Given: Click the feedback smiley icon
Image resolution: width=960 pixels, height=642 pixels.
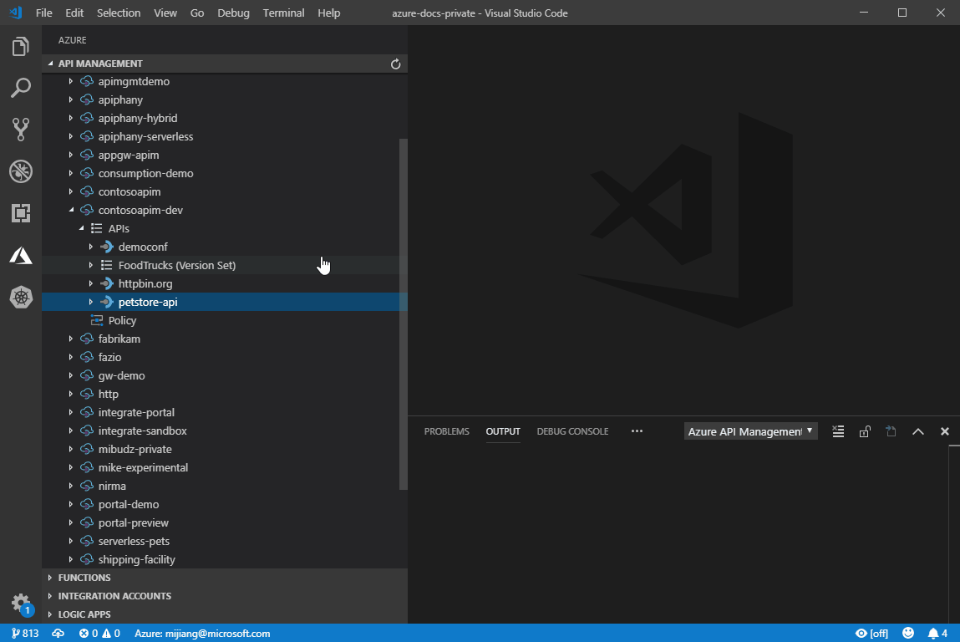Looking at the screenshot, I should pos(908,634).
